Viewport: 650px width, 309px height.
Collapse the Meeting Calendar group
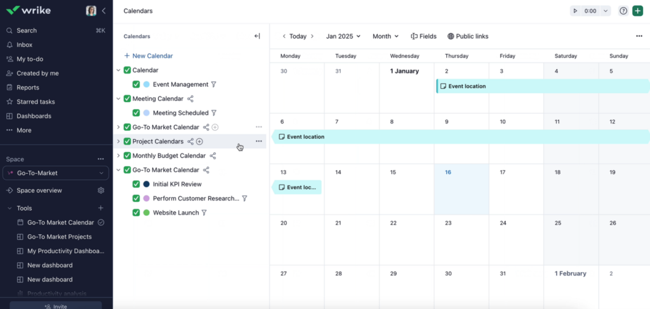tap(118, 98)
